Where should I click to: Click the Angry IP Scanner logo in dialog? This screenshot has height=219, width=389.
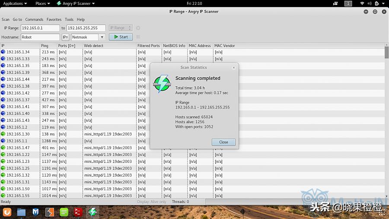point(162,84)
